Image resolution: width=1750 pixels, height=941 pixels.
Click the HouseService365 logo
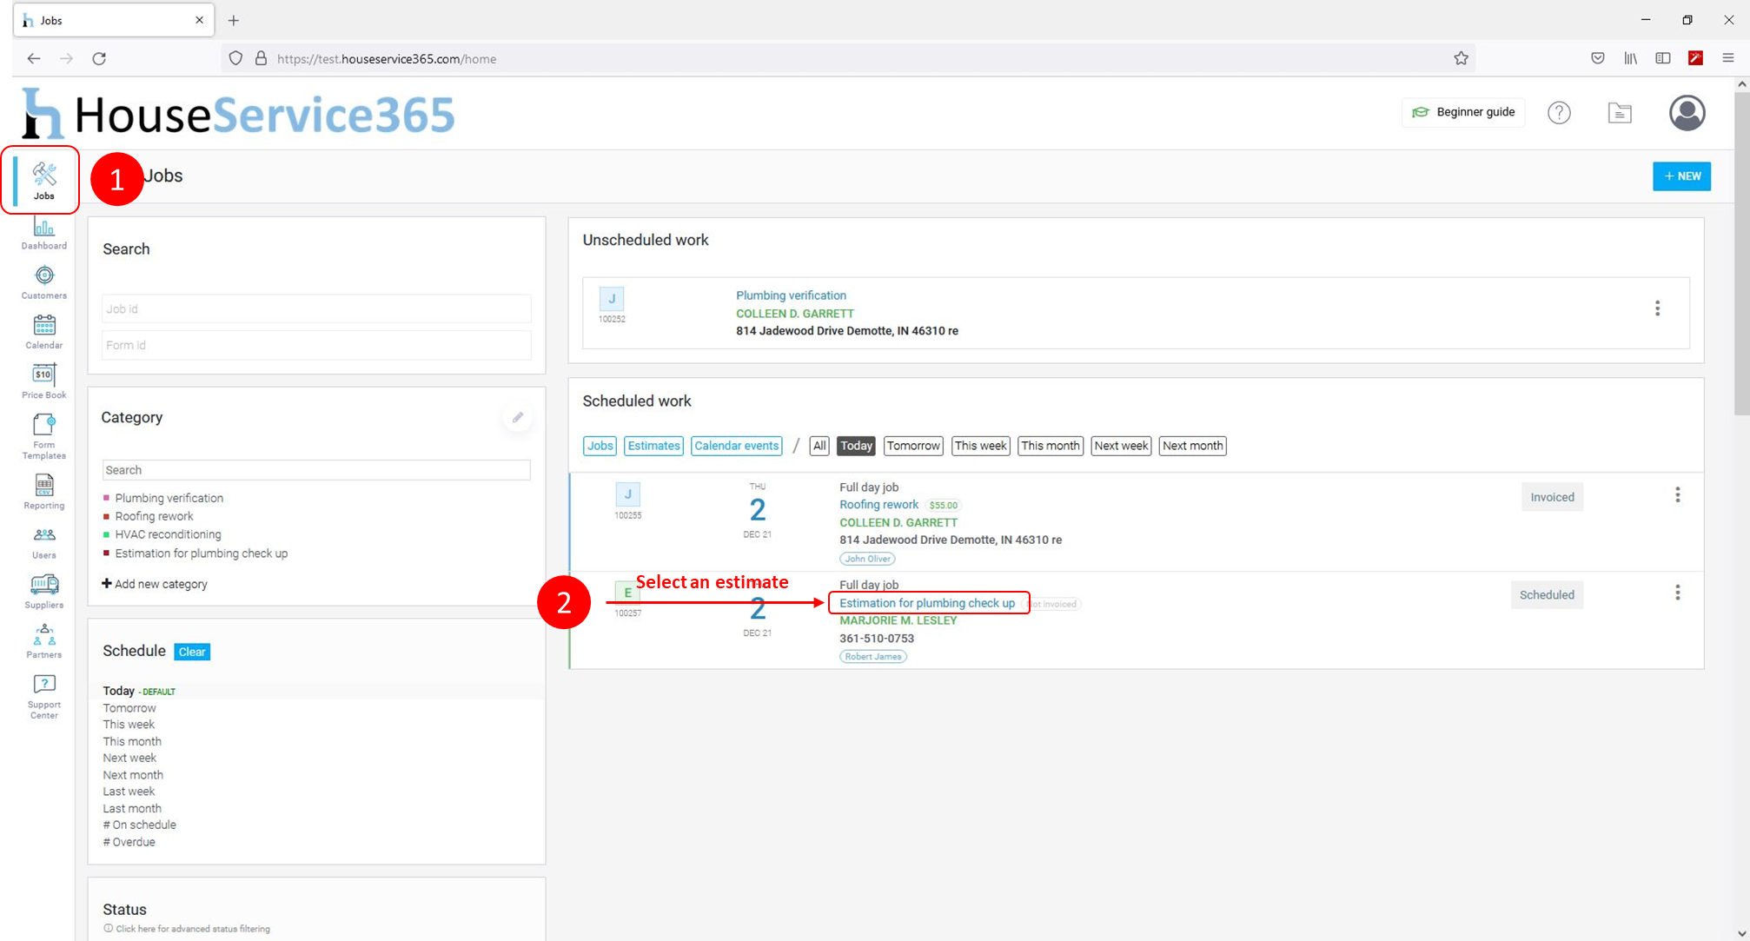tap(238, 114)
